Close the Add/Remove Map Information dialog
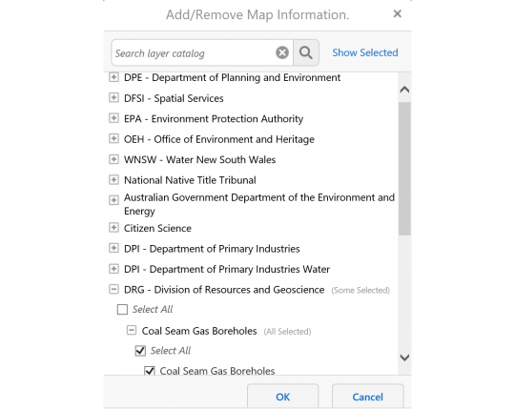The image size is (515, 409). click(x=398, y=13)
